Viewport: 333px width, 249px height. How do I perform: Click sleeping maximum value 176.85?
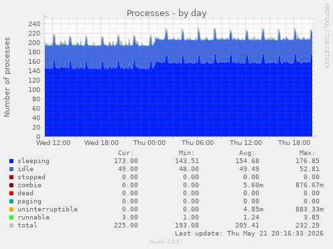pos(308,161)
